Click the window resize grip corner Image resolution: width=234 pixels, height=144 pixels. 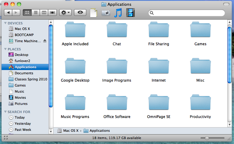coord(229,139)
